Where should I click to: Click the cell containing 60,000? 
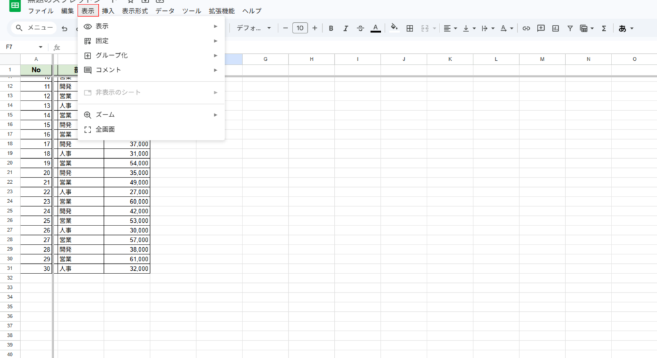[127, 202]
